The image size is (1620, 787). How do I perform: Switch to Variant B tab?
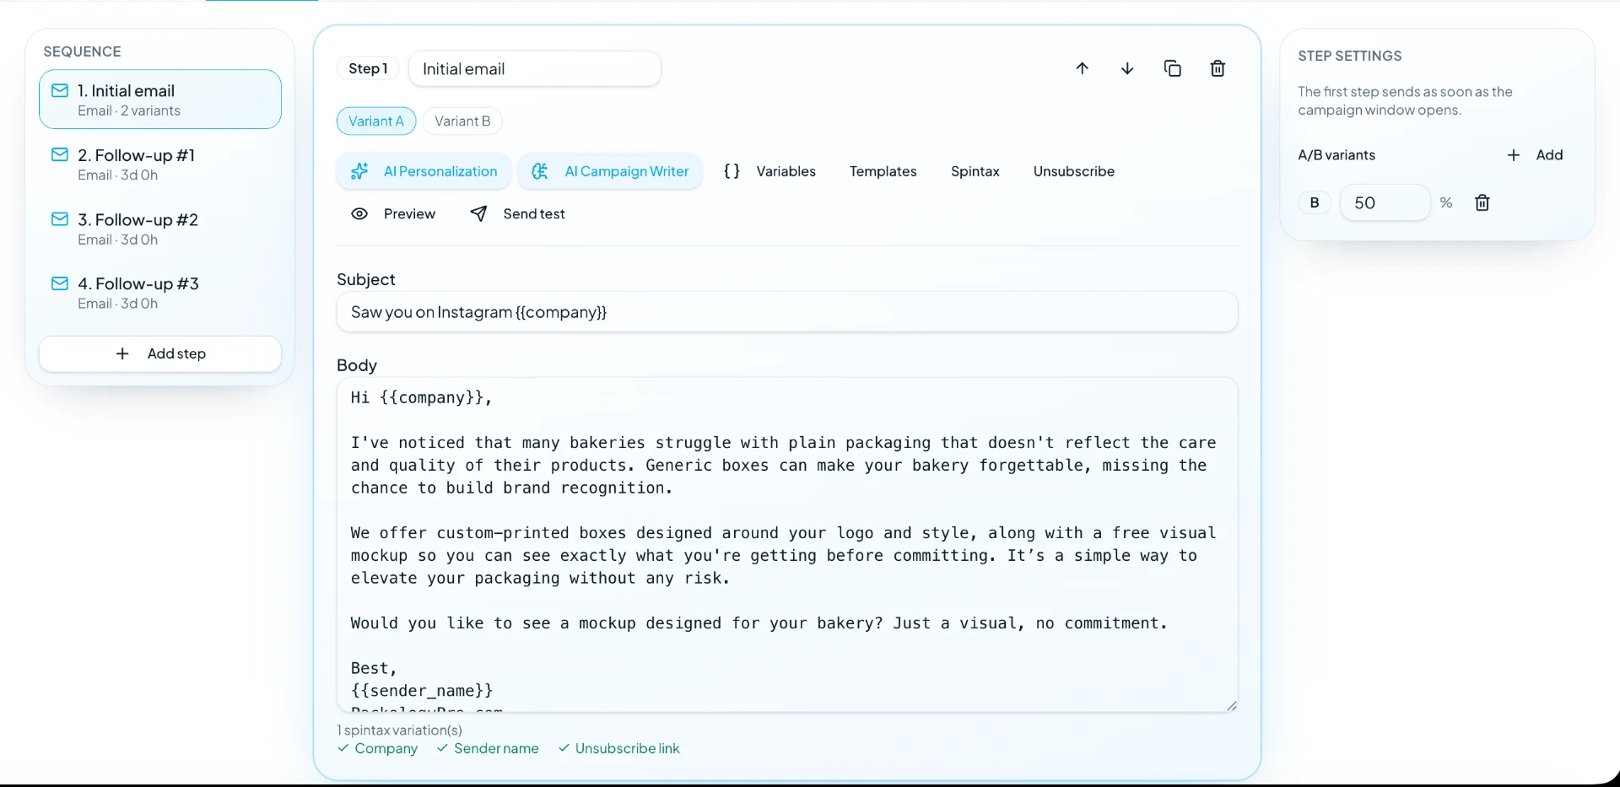462,121
